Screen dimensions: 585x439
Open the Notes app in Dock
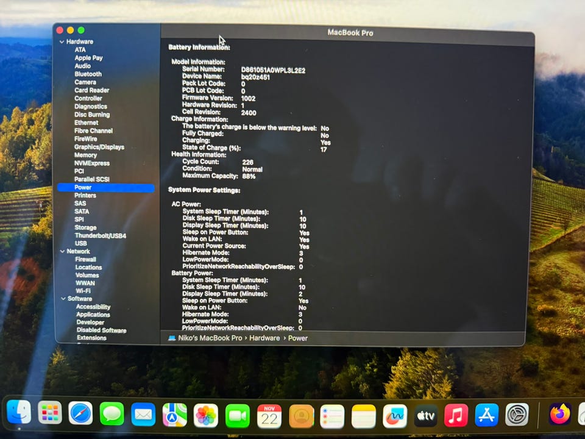point(363,416)
